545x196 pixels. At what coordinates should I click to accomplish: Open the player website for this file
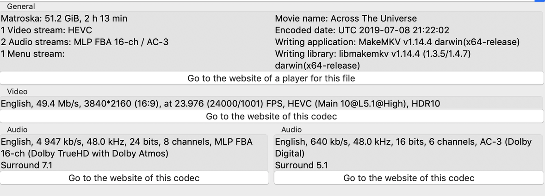point(272,78)
